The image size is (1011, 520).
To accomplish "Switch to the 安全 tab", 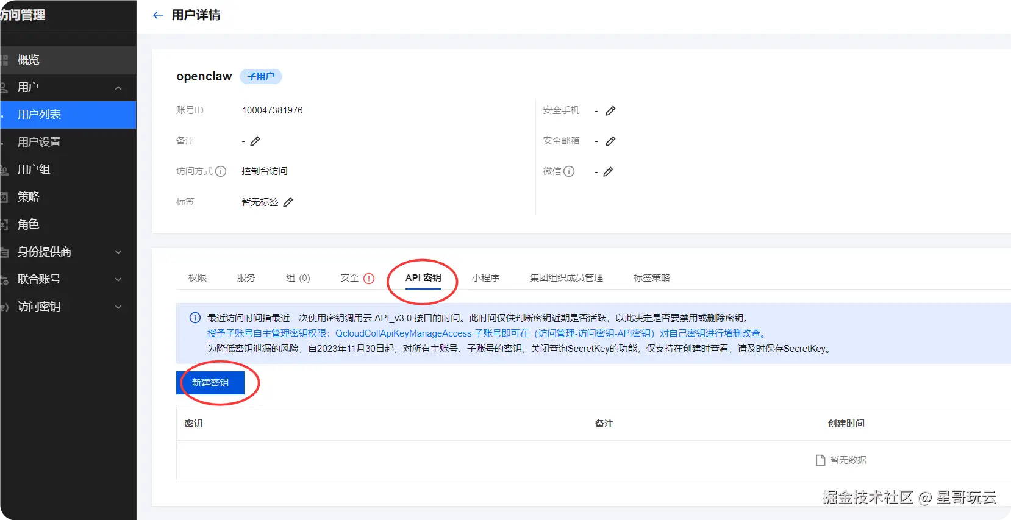I will coord(349,278).
